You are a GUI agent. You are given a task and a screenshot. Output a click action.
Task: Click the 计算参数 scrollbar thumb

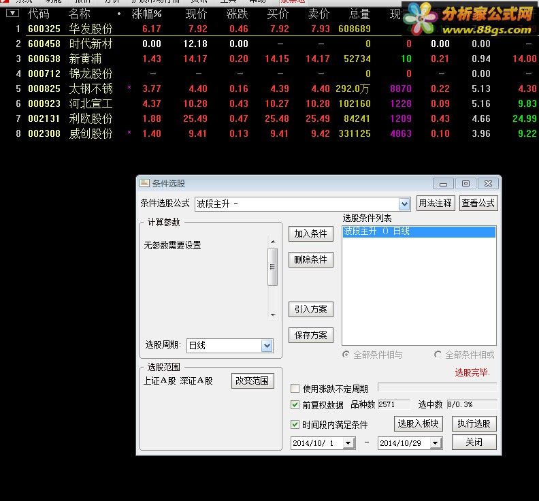273,266
